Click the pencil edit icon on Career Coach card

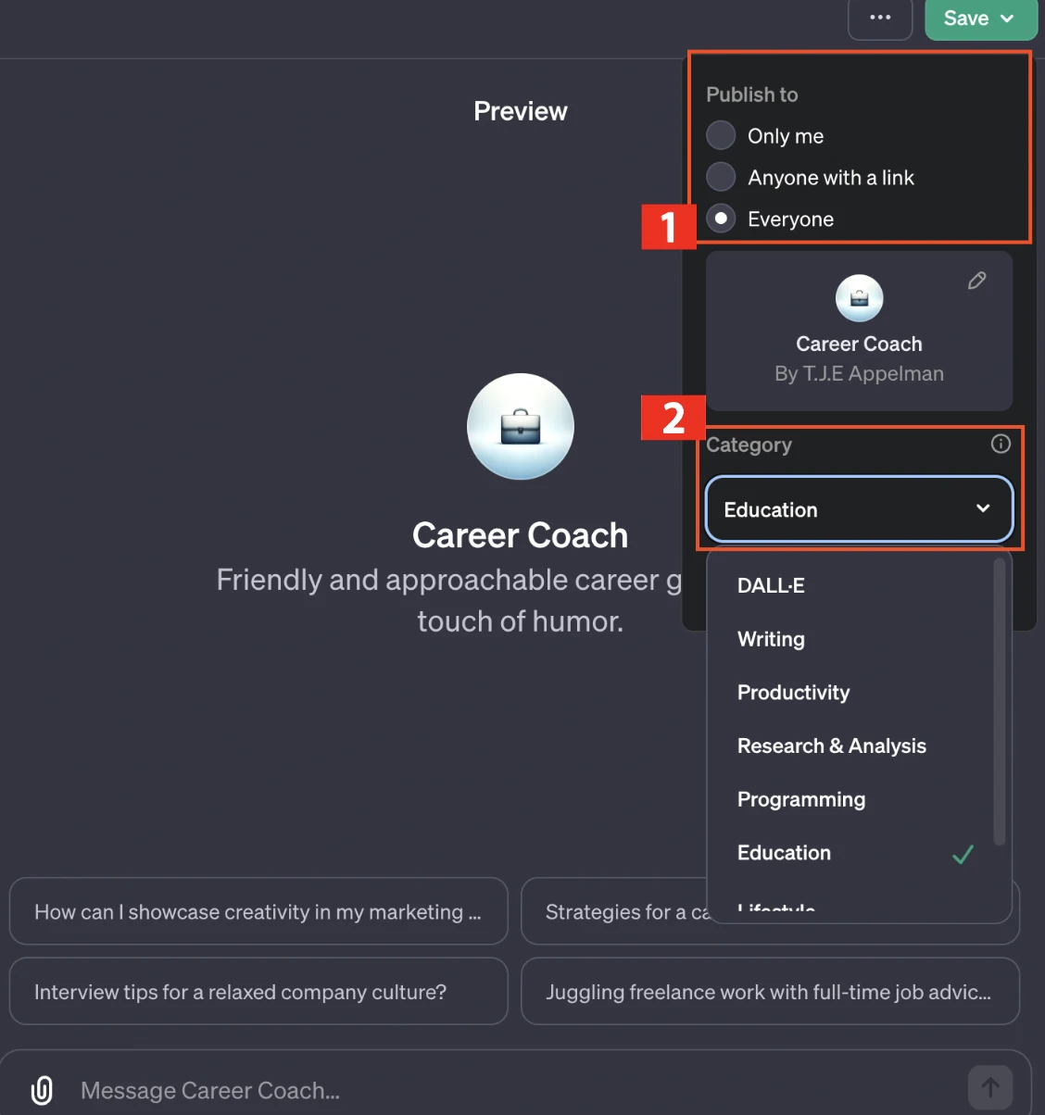click(x=976, y=281)
